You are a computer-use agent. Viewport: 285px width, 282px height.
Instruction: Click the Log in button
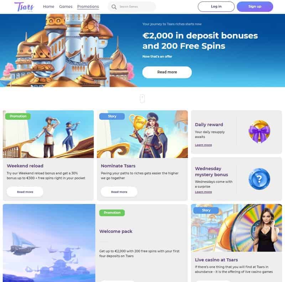pos(216,6)
